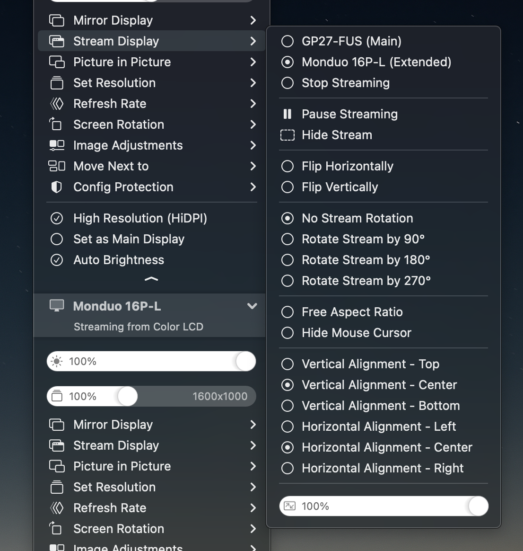Adjust the 1600x1000 resolution slider
This screenshot has width=523, height=551.
tap(128, 396)
